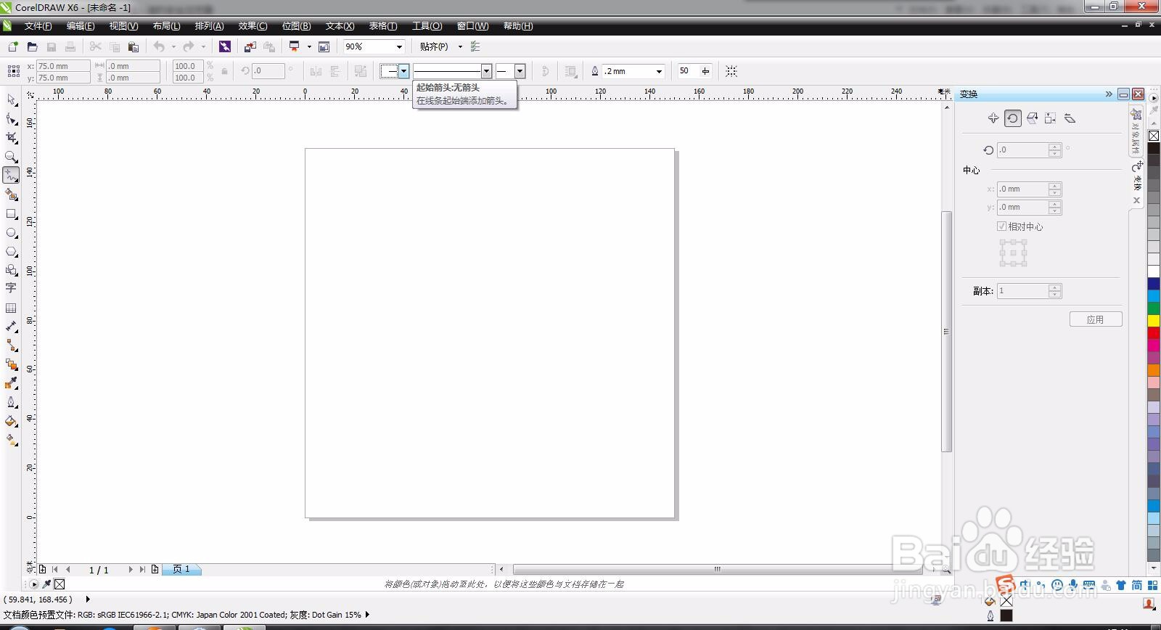Screen dimensions: 1161x630
Task: Expand the application launcher dropdown arrow
Action: pyautogui.click(x=309, y=46)
